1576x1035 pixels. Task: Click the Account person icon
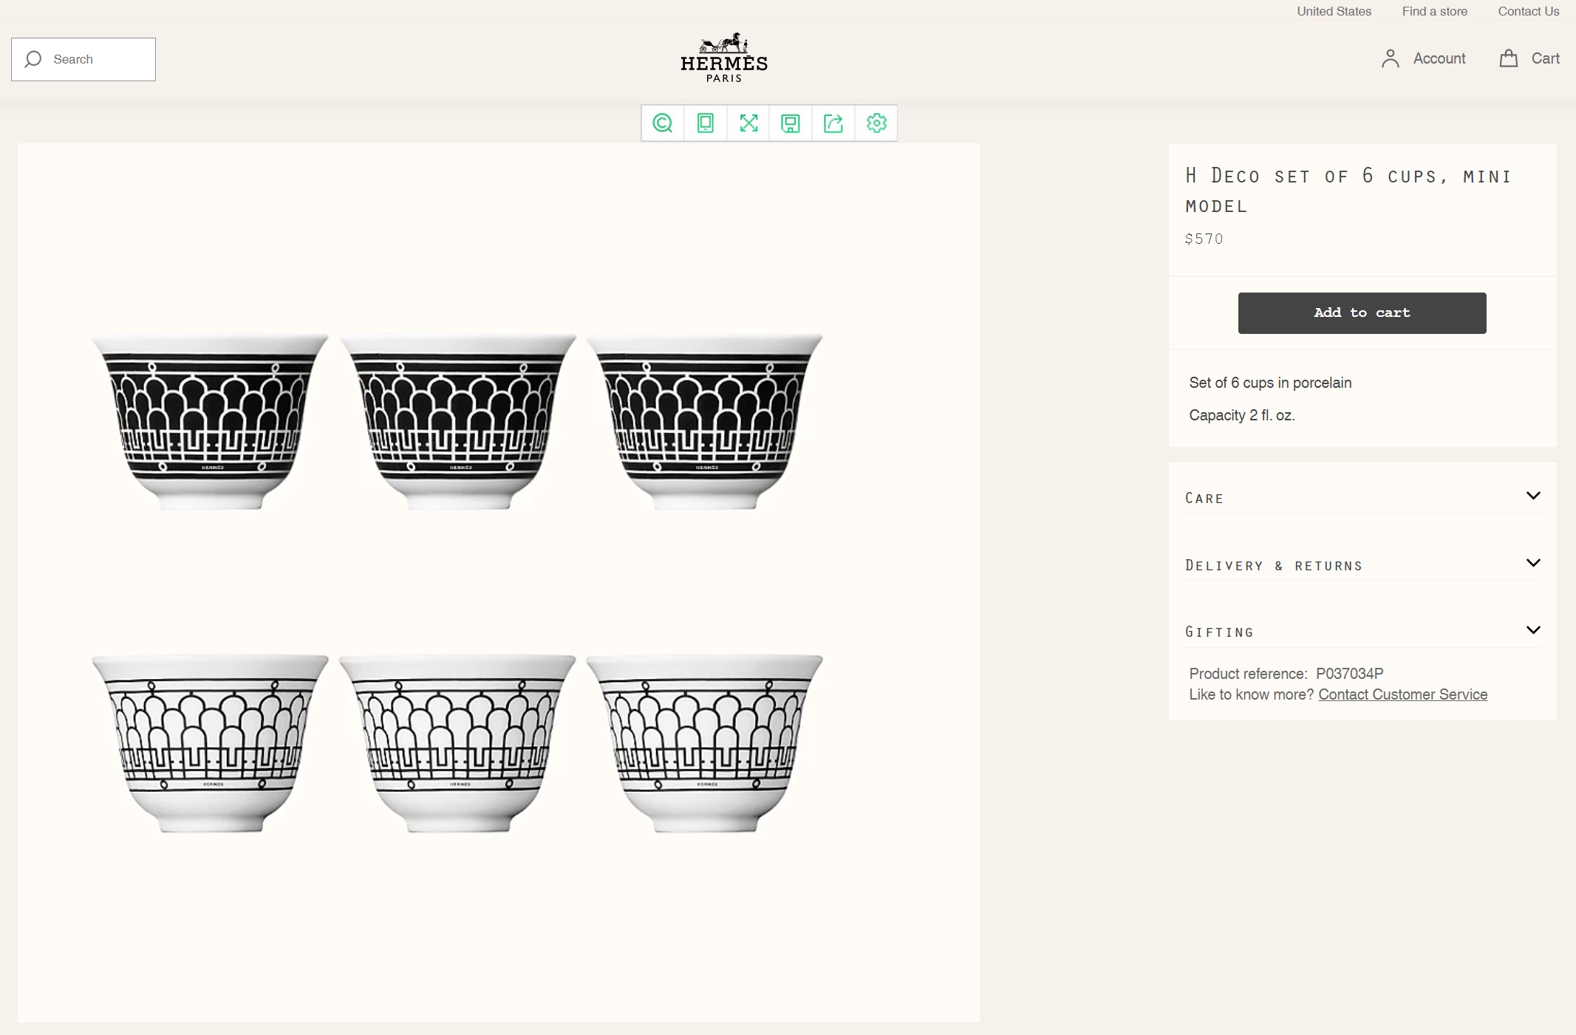tap(1390, 58)
